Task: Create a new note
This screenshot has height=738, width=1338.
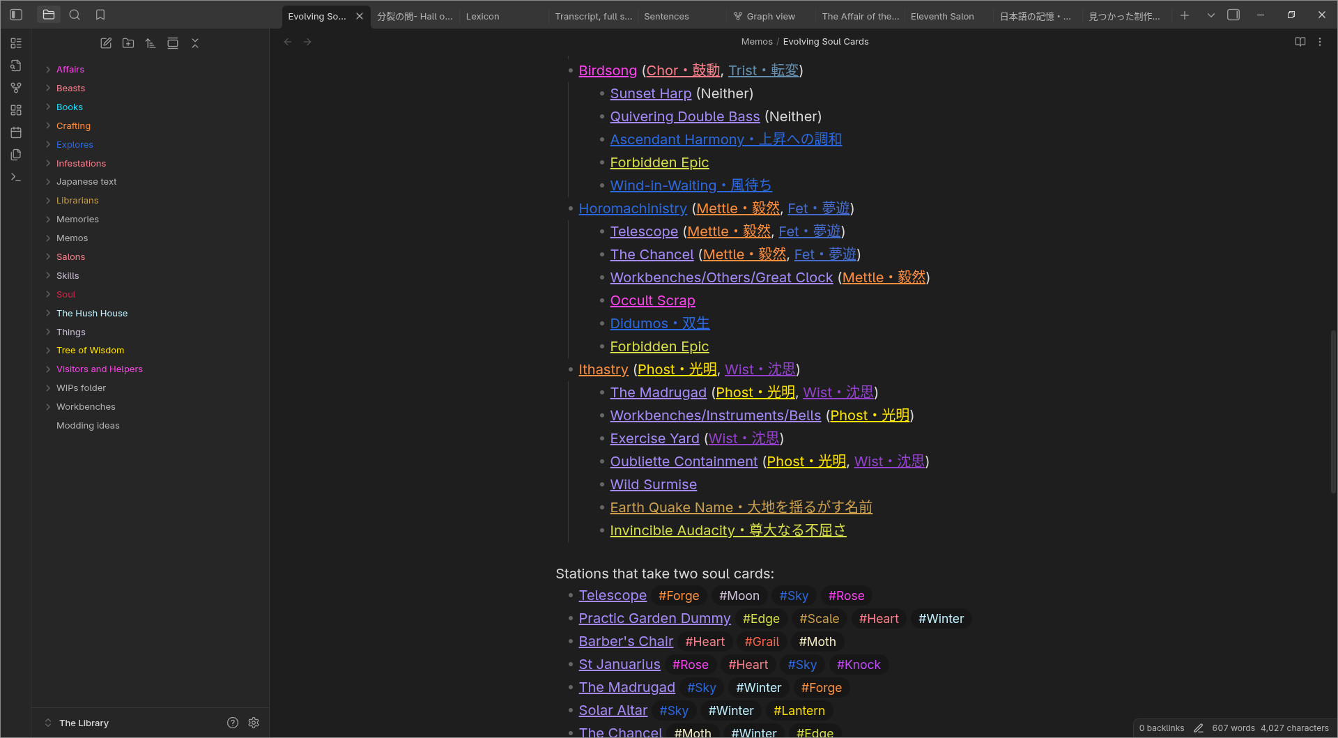Action: coord(106,43)
